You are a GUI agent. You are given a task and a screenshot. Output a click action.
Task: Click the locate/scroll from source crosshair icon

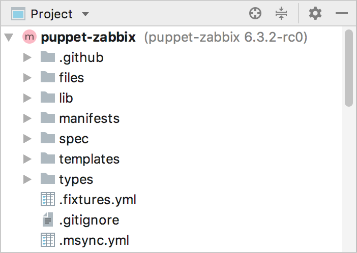255,14
